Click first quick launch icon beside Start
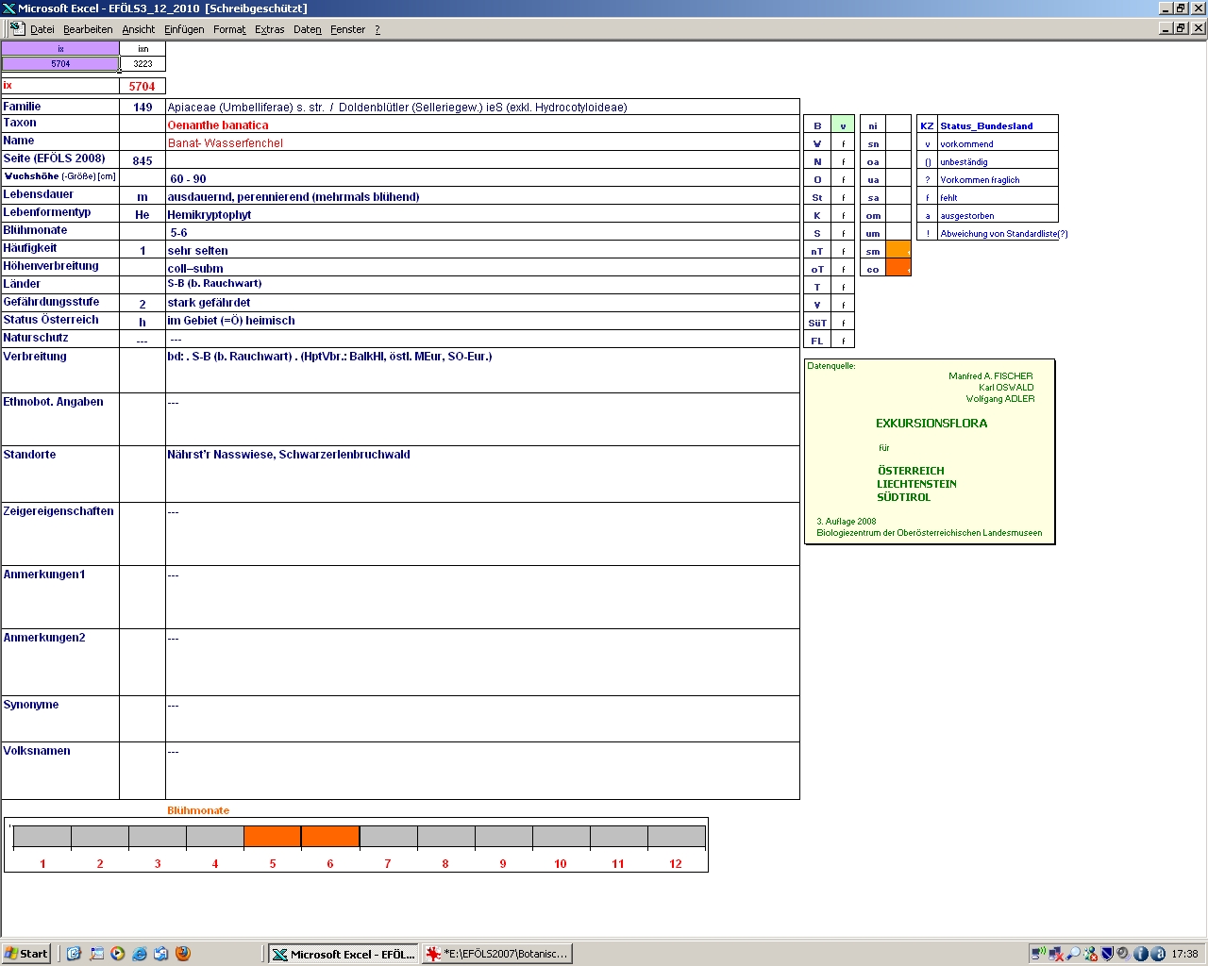The height and width of the screenshot is (966, 1208). coord(75,954)
